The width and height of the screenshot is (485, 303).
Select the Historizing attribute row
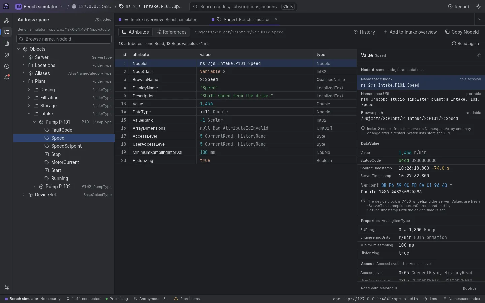[x=236, y=161]
